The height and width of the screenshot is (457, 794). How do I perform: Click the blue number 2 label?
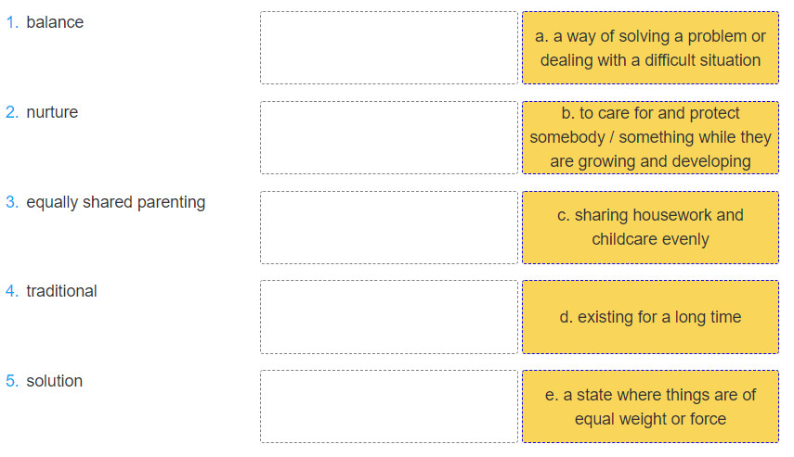click(12, 112)
